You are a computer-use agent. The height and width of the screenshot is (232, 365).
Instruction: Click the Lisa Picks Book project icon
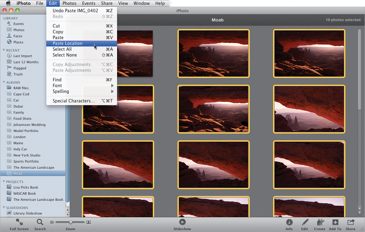click(9, 187)
